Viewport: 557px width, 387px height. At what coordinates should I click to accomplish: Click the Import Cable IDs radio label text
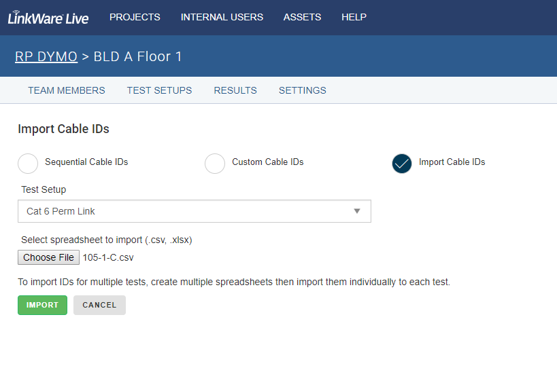[452, 162]
